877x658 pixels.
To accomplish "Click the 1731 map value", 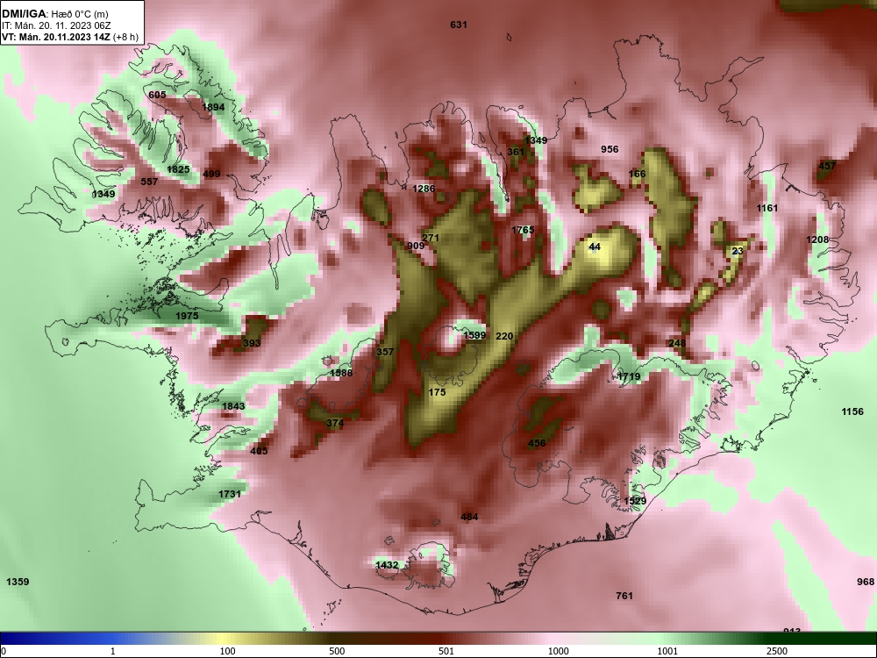I will pyautogui.click(x=229, y=494).
